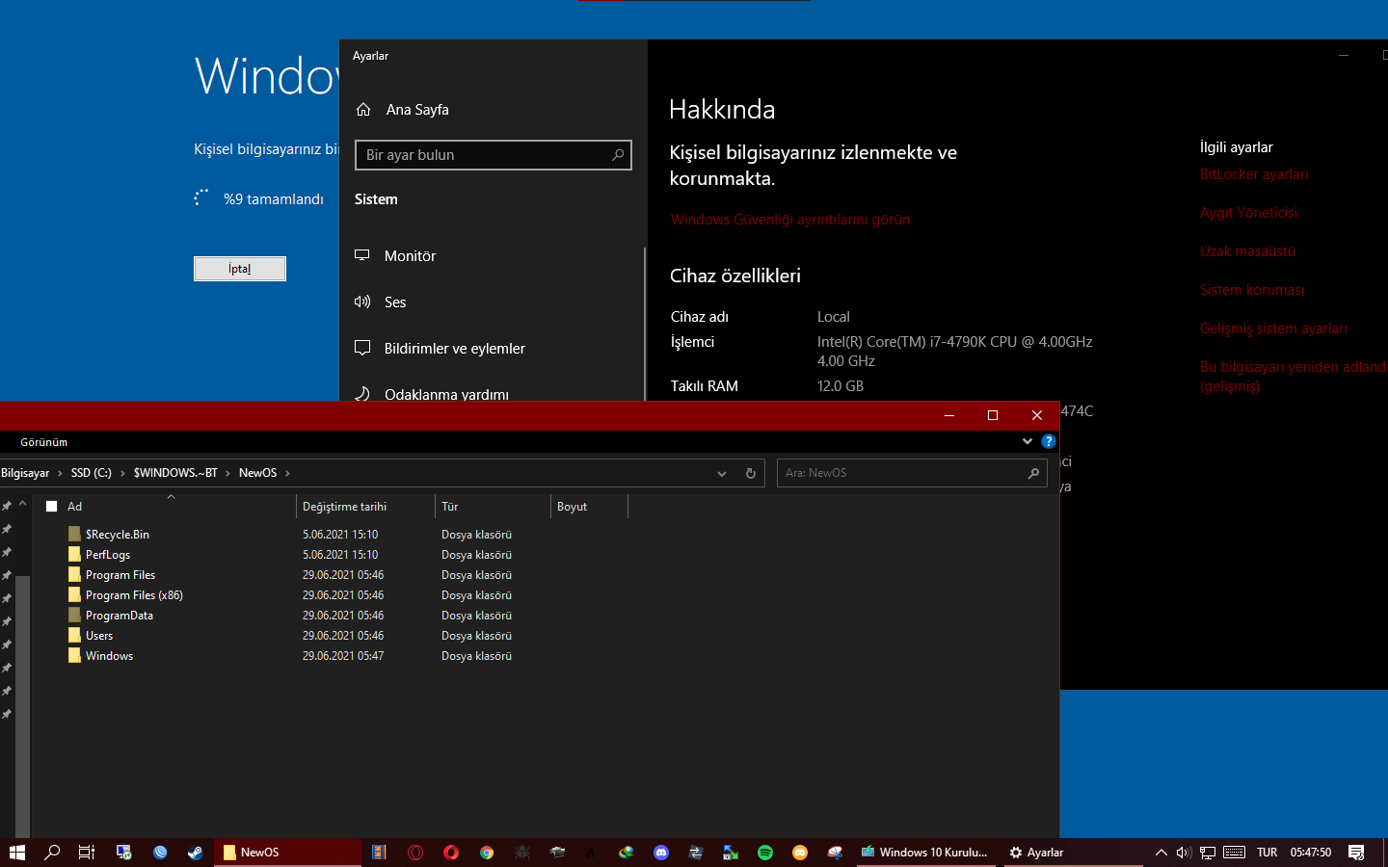1388x867 pixels.
Task: Click the Bir ayar bulun search field
Action: pos(484,155)
